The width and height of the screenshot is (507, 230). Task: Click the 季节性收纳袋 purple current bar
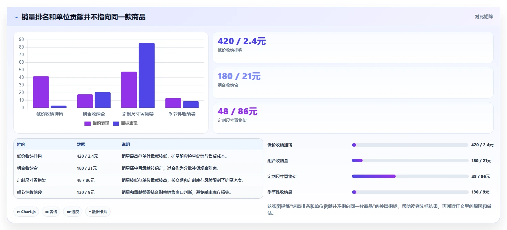click(173, 103)
